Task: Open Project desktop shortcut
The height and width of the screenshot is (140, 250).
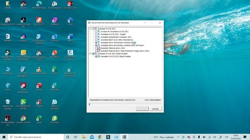Action: (x=55, y=70)
